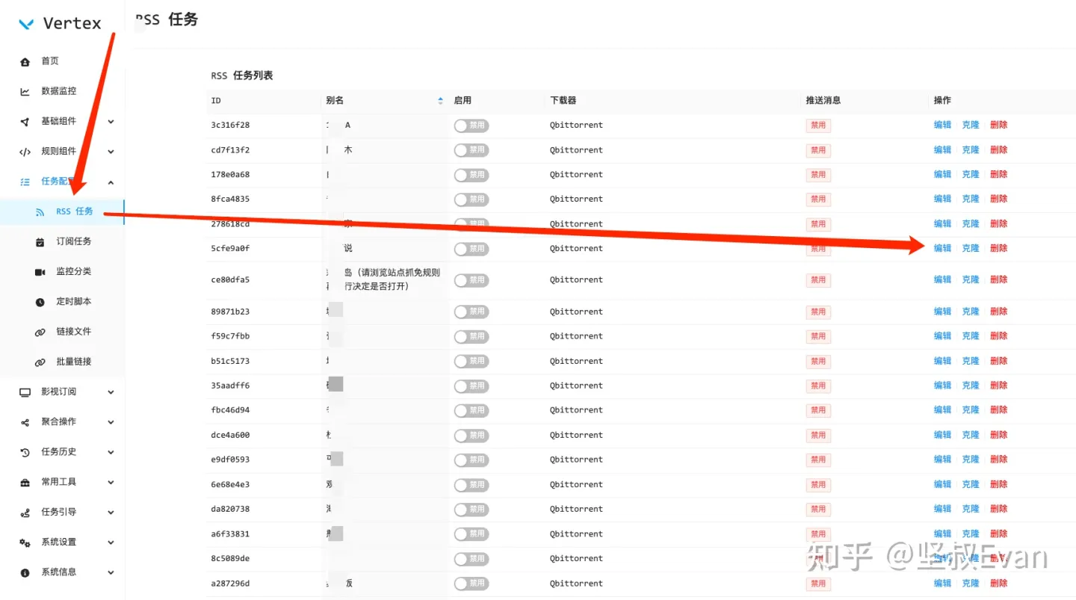Screen dimensions: 1076x600
Task: Open 链接文件 in the sidebar submenu
Action: (74, 332)
